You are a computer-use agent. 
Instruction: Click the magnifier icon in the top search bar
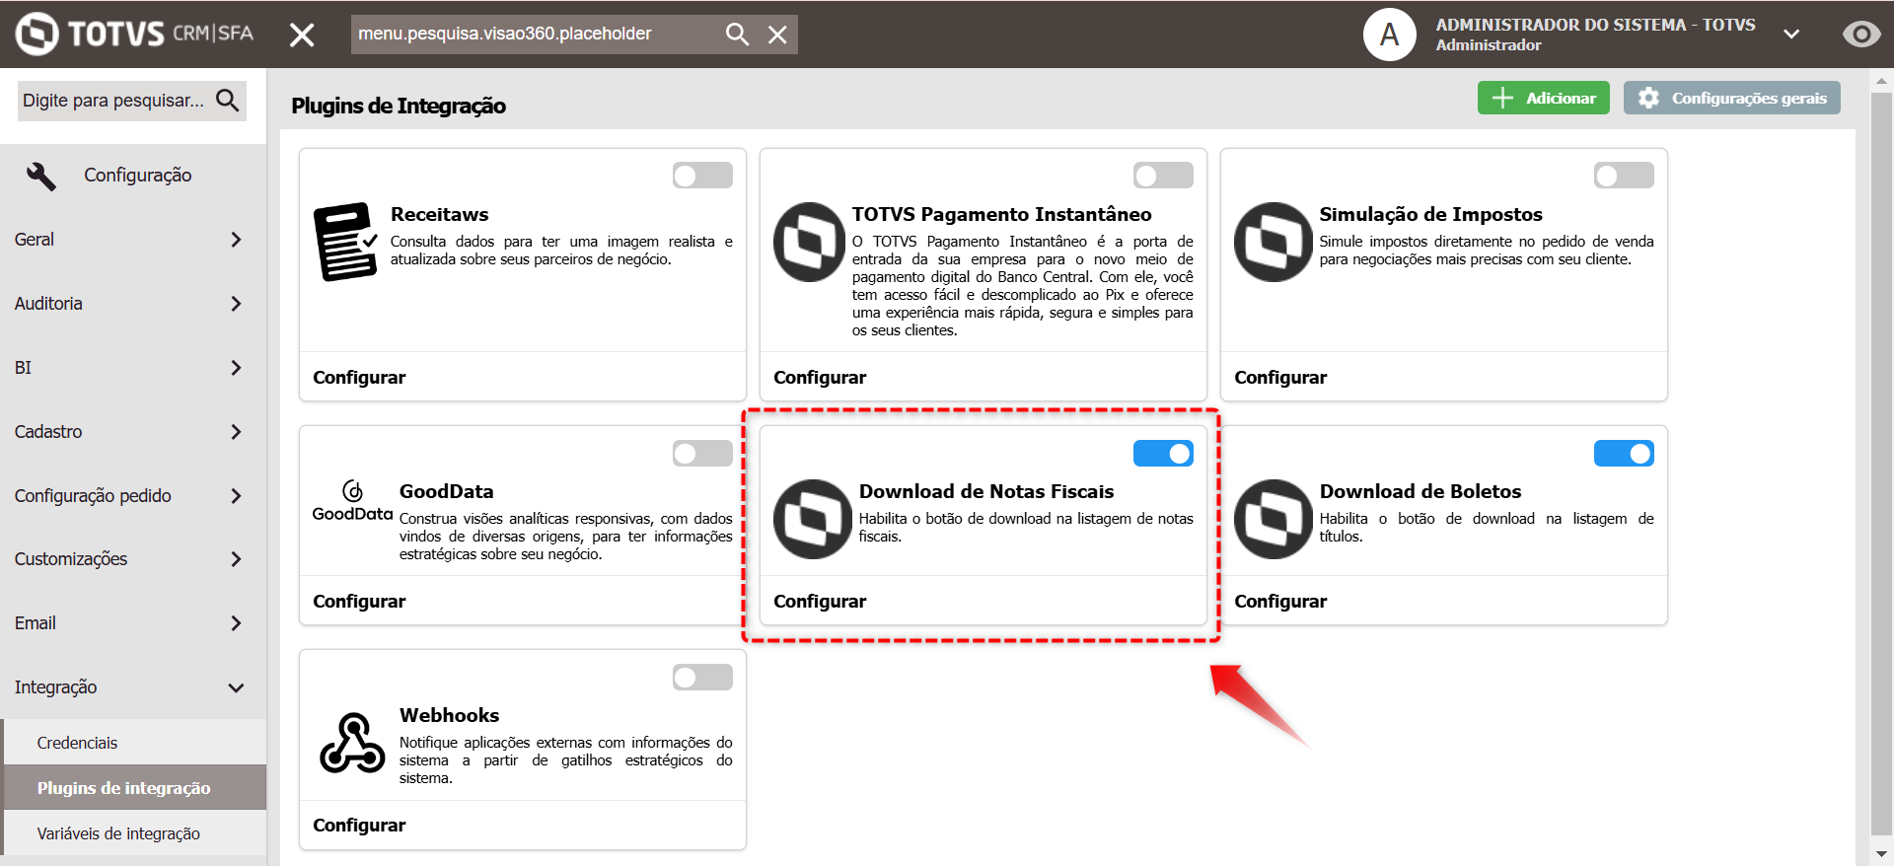point(736,34)
